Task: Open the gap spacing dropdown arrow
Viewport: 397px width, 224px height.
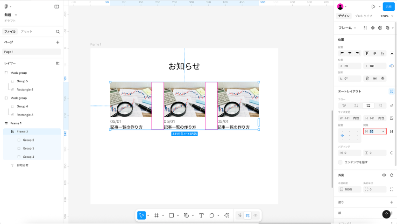Action: (x=383, y=131)
